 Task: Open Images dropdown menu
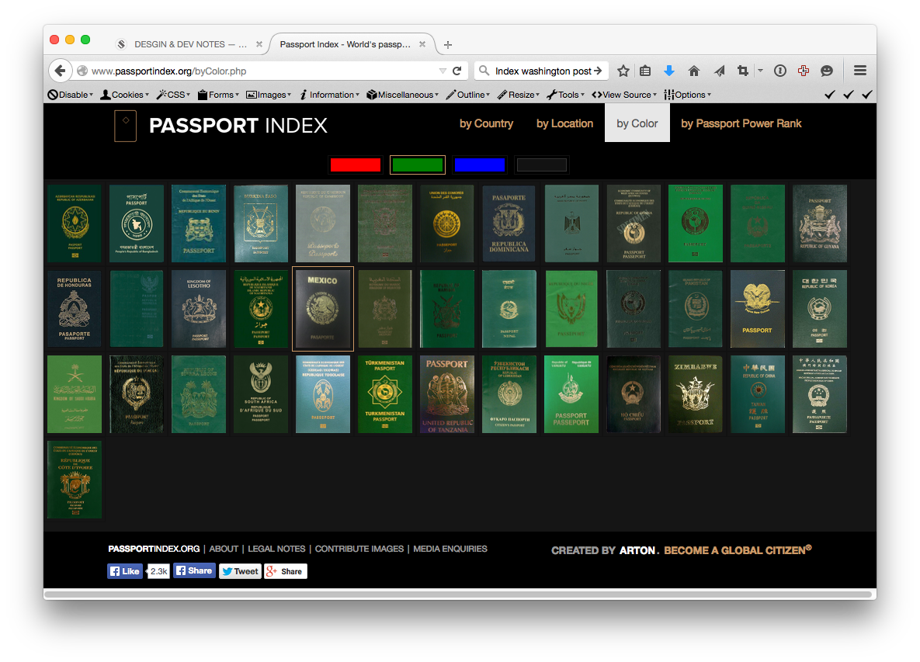(269, 95)
